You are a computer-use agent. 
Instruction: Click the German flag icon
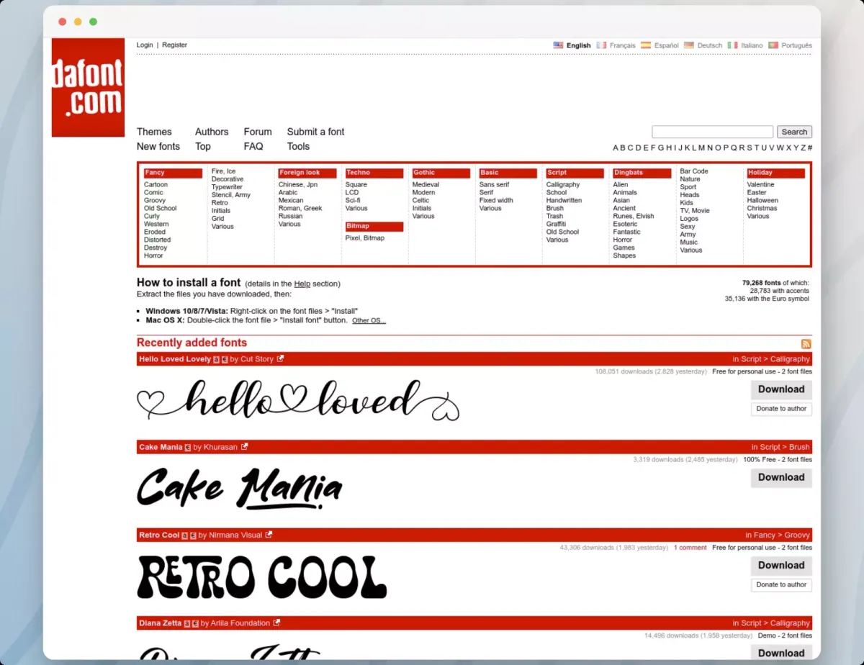click(689, 45)
